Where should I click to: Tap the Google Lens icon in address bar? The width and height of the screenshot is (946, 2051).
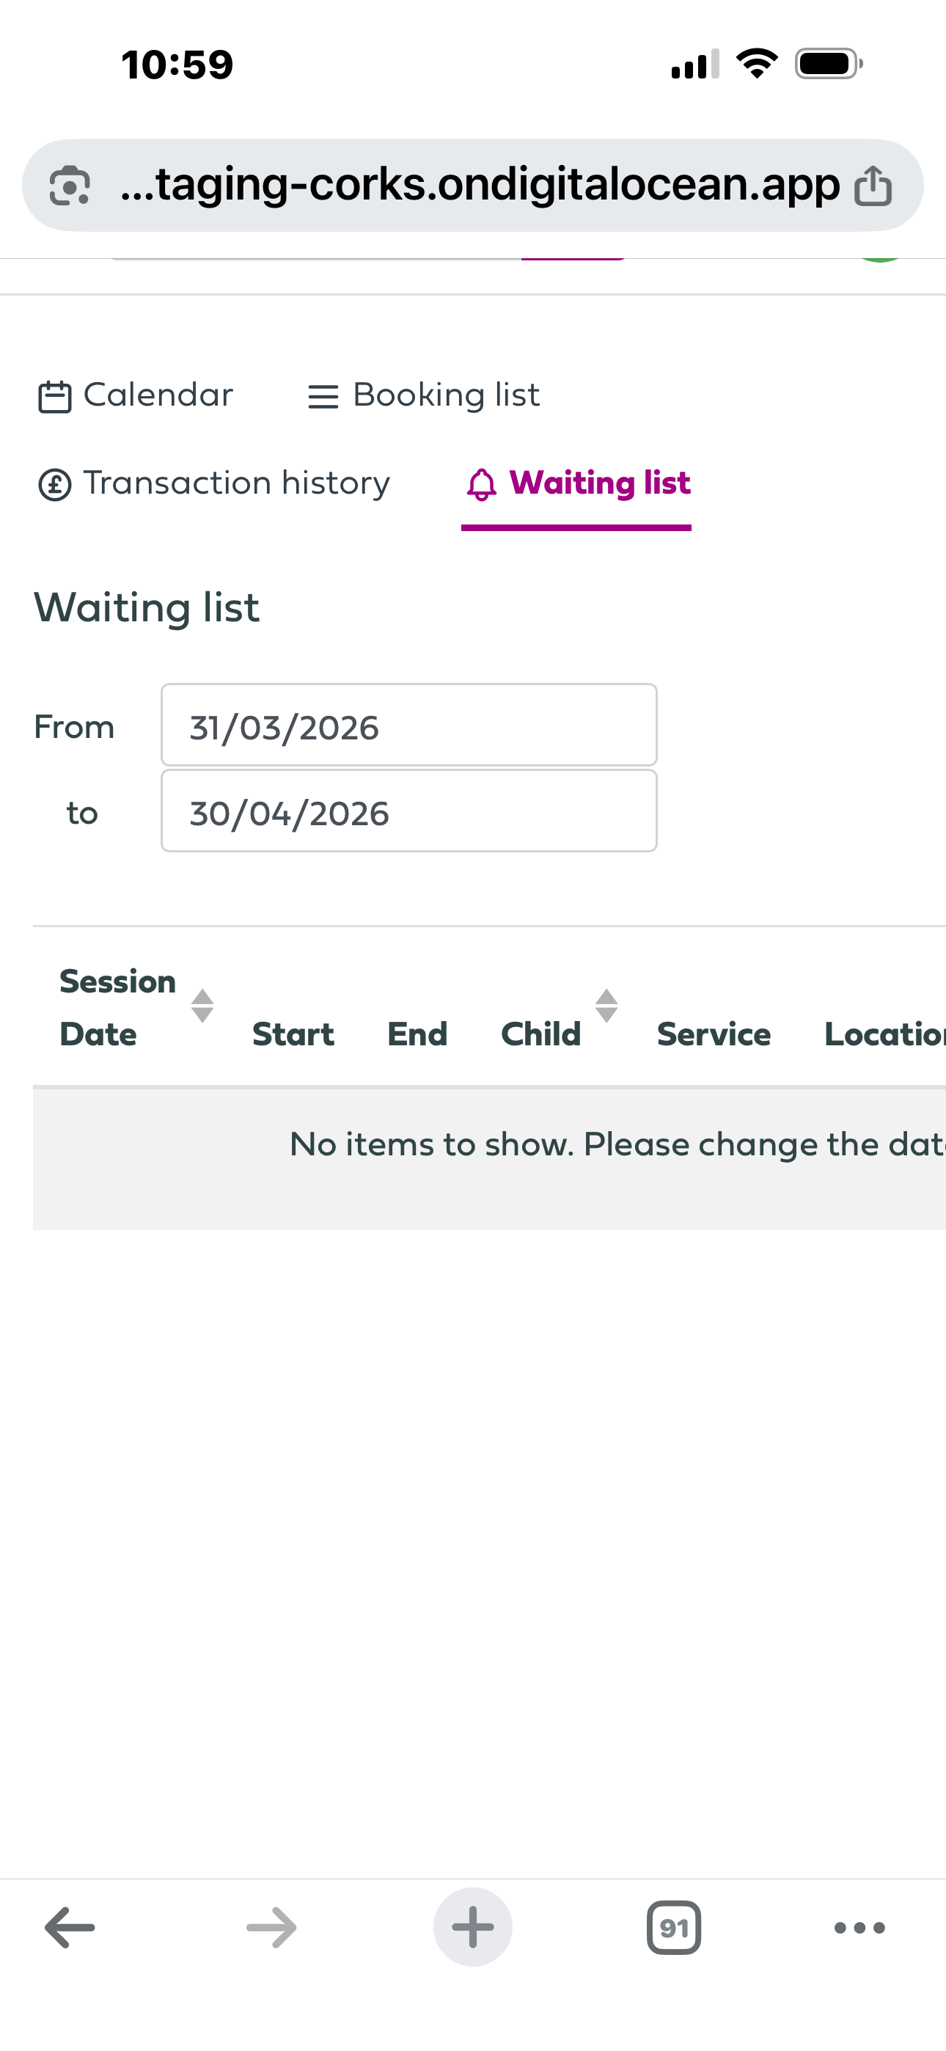[x=69, y=186]
